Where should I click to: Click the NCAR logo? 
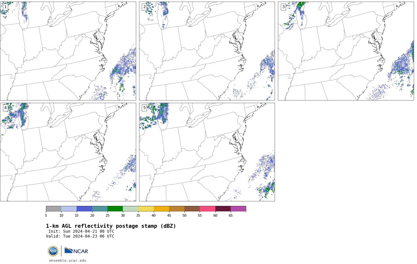pyautogui.click(x=76, y=251)
